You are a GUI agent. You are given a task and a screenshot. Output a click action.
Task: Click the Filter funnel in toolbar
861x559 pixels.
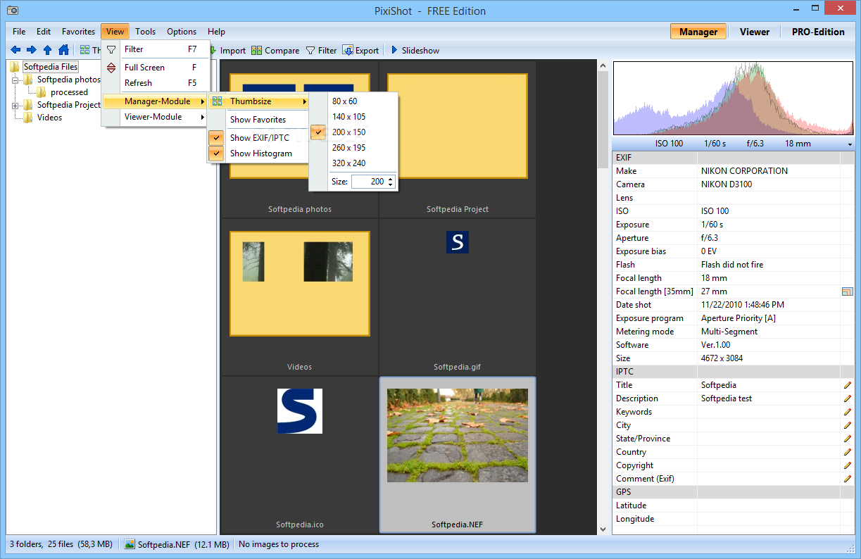[x=321, y=51]
